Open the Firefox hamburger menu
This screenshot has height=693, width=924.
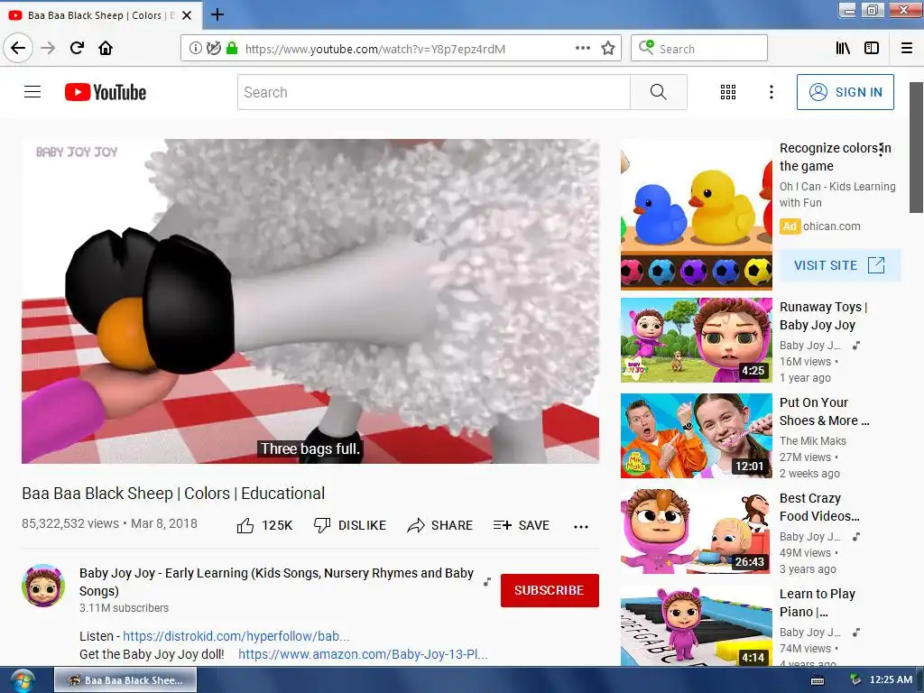pyautogui.click(x=907, y=49)
